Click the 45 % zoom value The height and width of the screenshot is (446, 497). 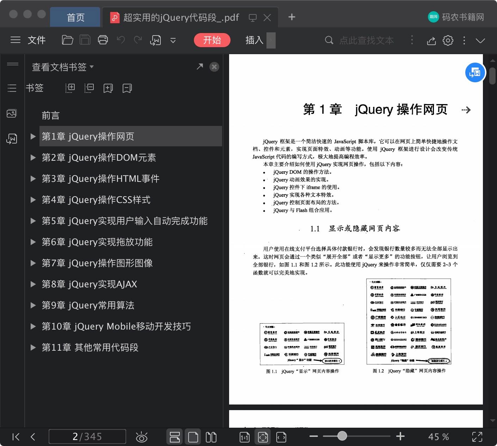point(438,437)
